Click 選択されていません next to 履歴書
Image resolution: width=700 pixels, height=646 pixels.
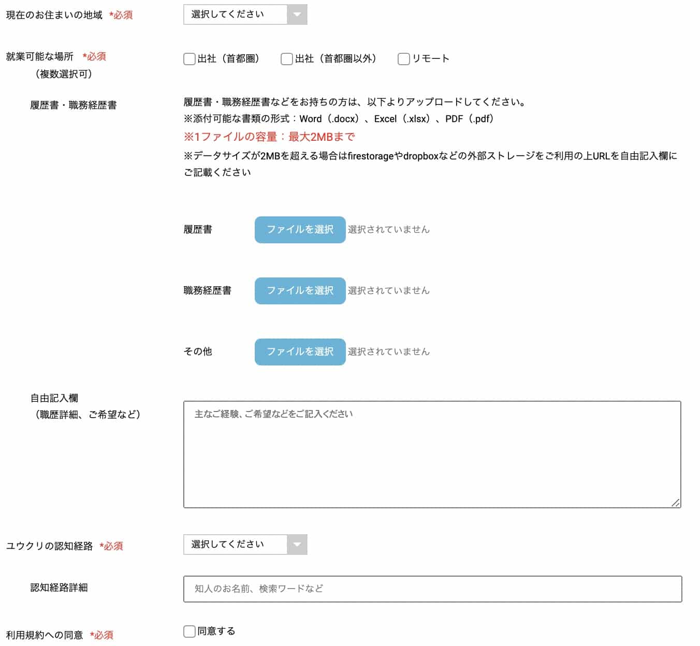click(x=388, y=229)
